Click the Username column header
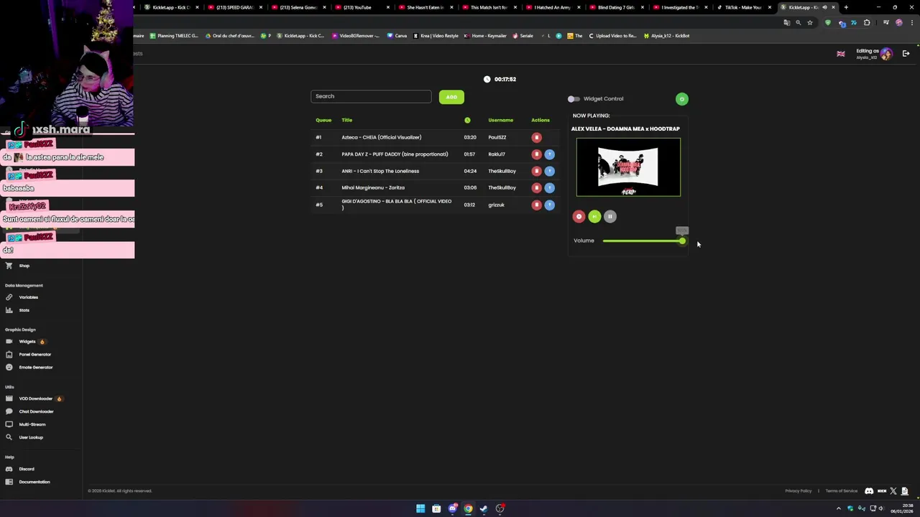920x517 pixels. [x=501, y=120]
